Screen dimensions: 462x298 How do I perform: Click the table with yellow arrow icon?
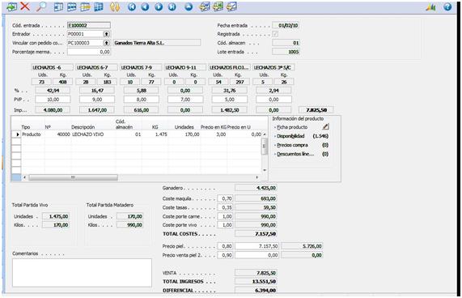[85, 6]
